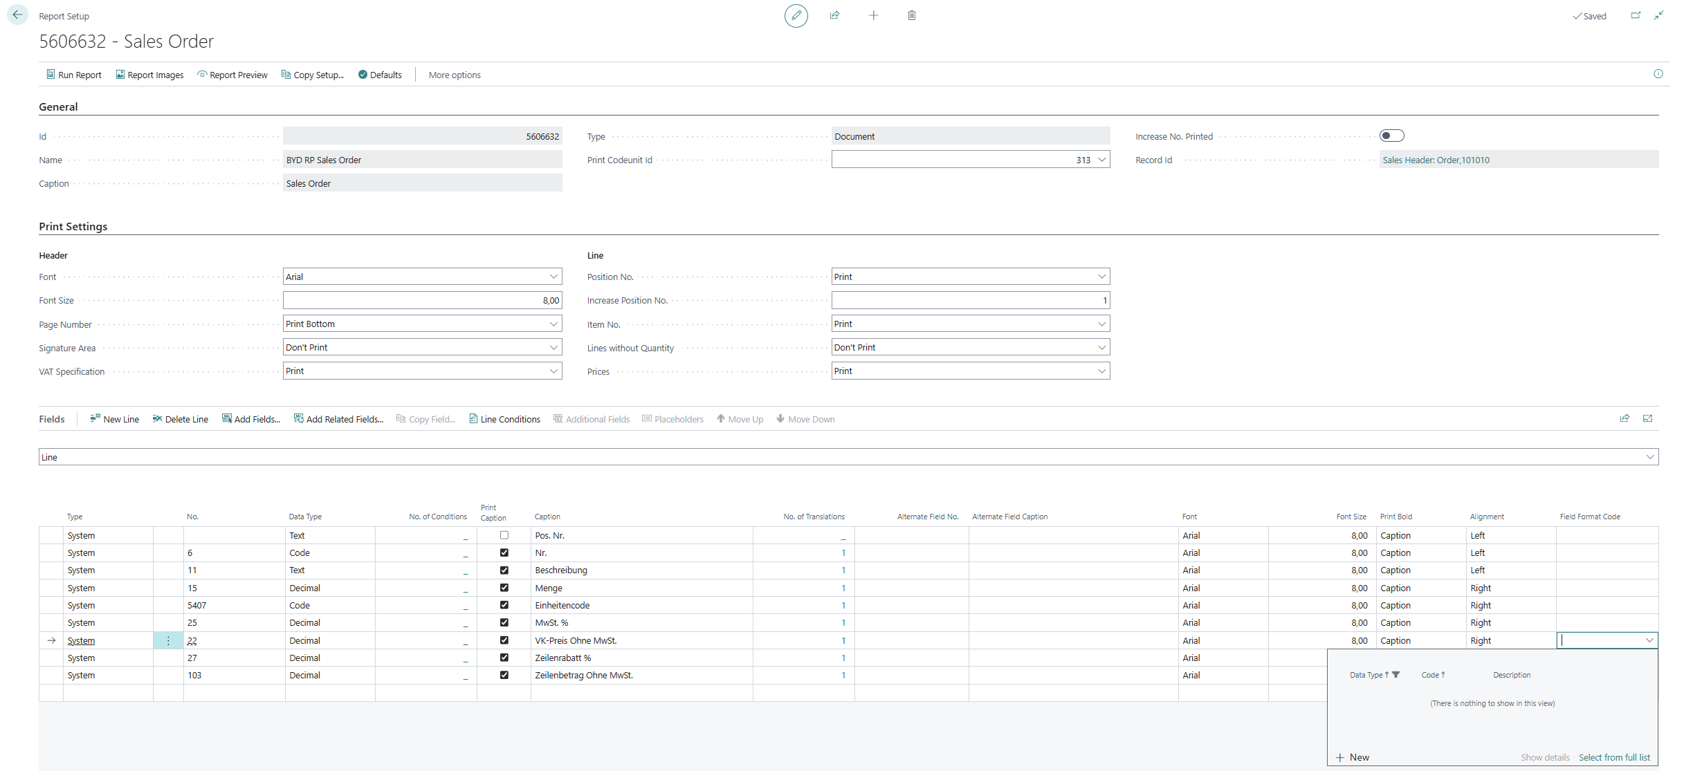Click the Font Size input field
Image resolution: width=1684 pixels, height=771 pixels.
pos(422,300)
